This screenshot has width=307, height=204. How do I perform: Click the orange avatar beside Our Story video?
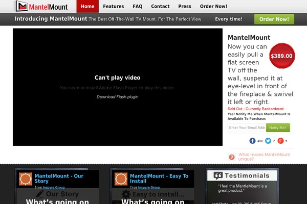tap(26, 179)
